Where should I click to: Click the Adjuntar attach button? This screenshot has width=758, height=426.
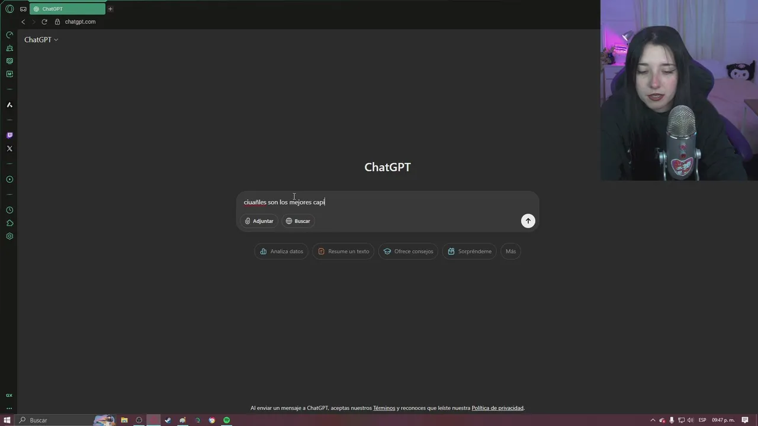(x=259, y=221)
